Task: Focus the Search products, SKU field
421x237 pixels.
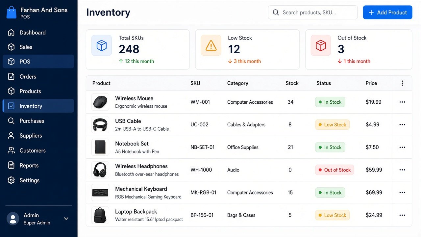Action: [x=313, y=13]
